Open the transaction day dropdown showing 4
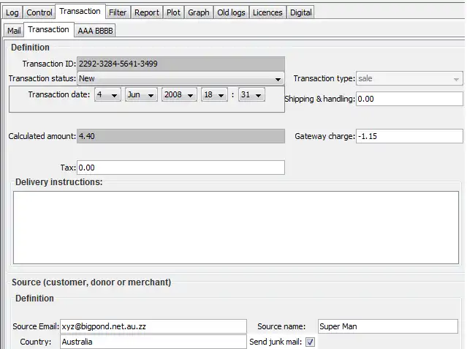Screen dimensions: 467x349 (107, 95)
